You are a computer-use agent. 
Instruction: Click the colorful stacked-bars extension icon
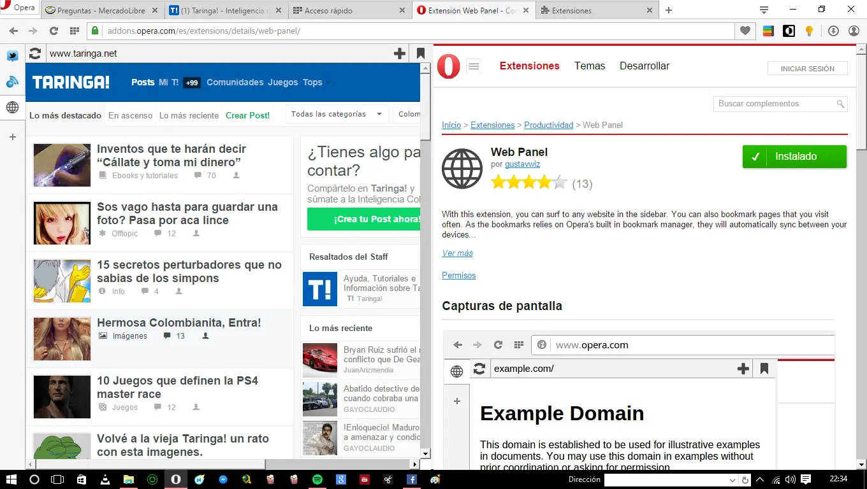[768, 31]
